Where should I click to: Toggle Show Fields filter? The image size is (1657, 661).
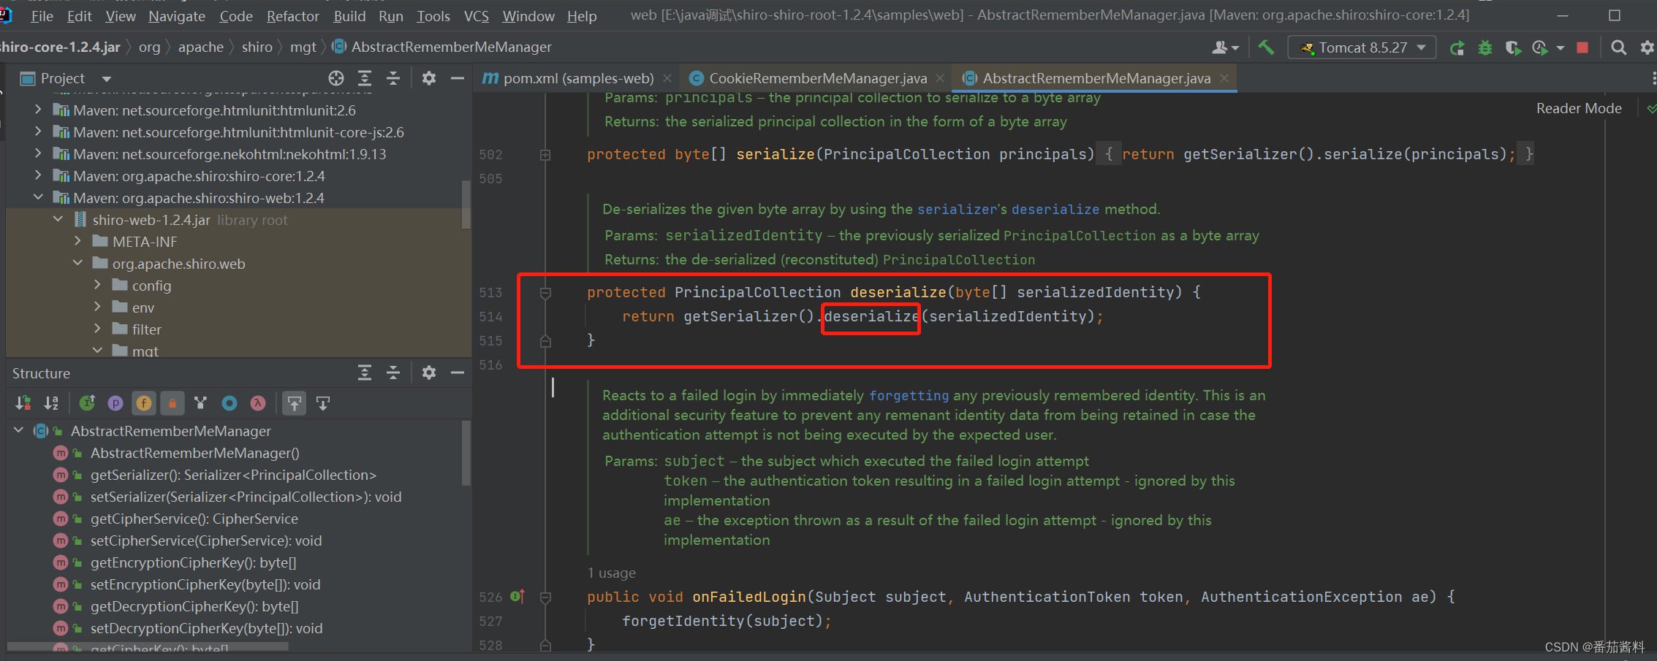(144, 402)
